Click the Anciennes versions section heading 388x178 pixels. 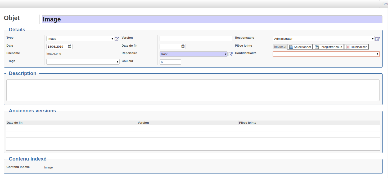[32, 111]
